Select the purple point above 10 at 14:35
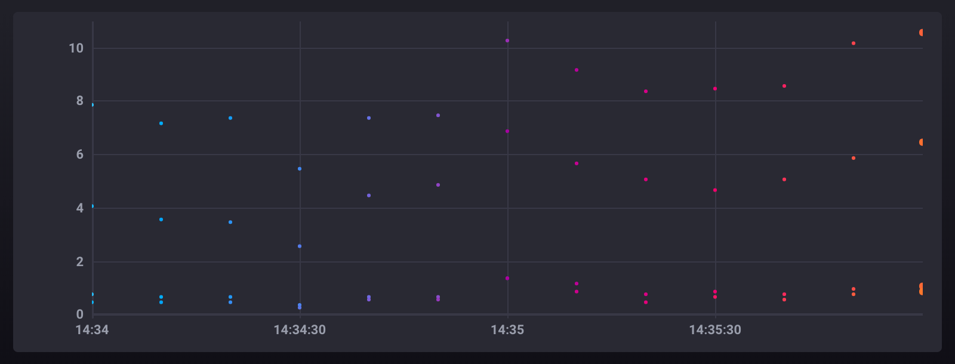Image resolution: width=955 pixels, height=364 pixels. point(507,41)
